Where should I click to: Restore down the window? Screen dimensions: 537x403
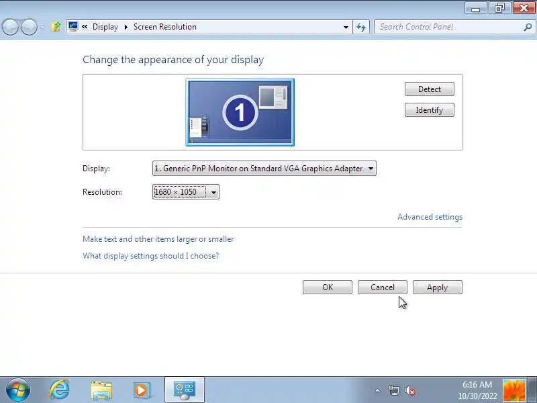pos(499,8)
